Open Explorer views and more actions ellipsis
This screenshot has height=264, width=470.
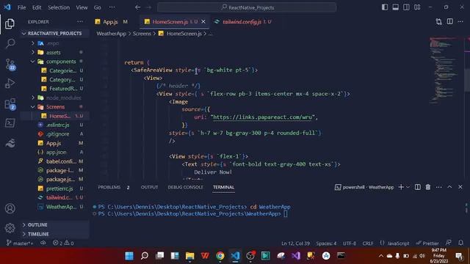coord(80,21)
